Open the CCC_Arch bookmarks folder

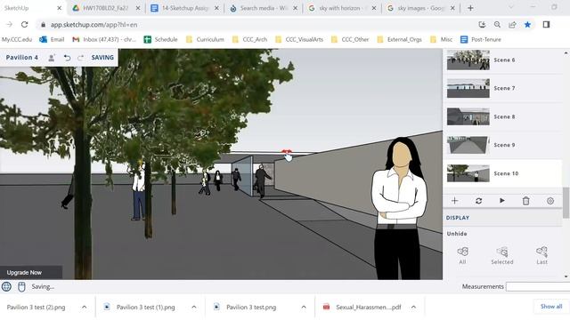(249, 39)
